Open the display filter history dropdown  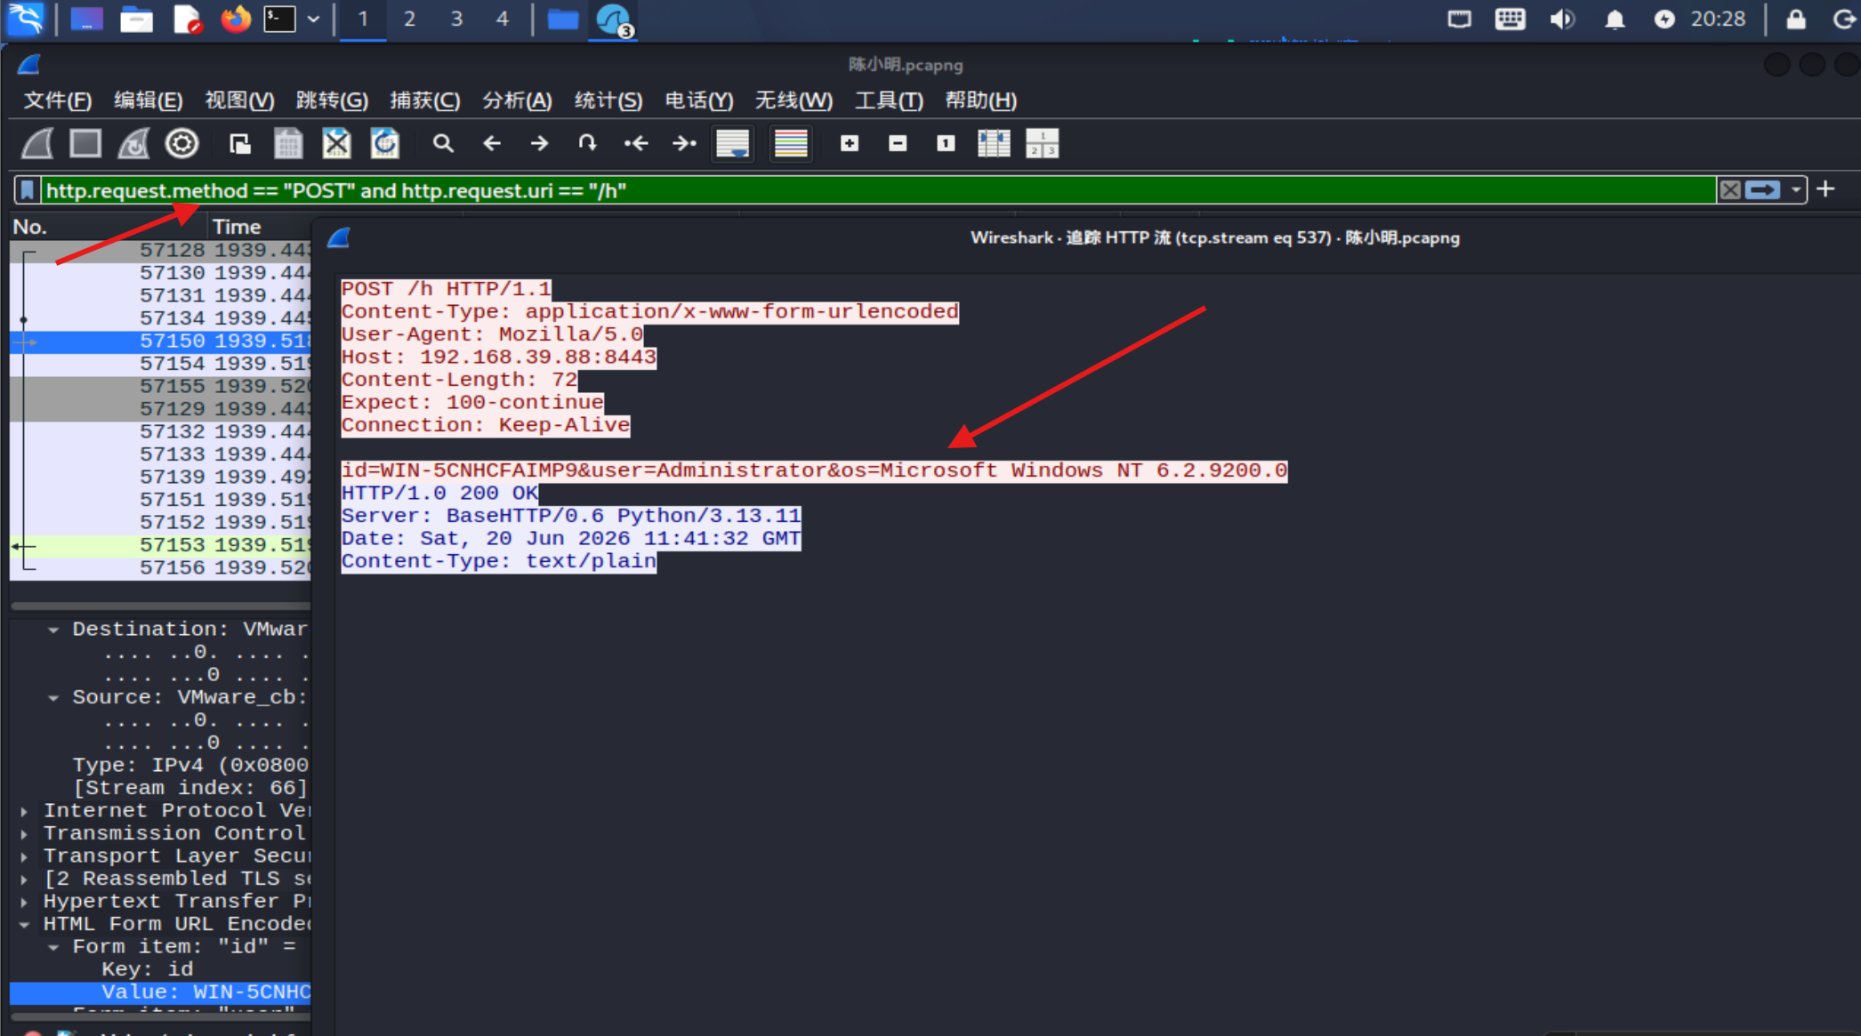1796,190
